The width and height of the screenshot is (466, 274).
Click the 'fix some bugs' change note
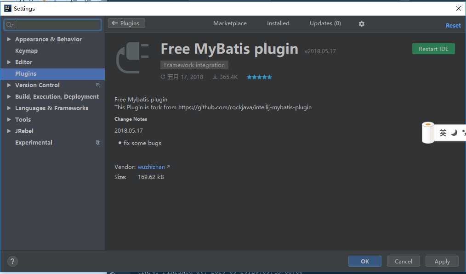(142, 143)
